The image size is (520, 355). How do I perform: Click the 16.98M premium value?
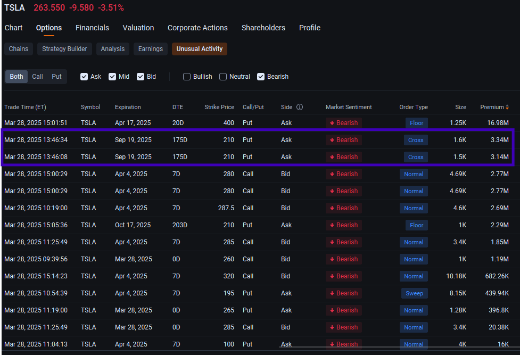click(x=498, y=123)
